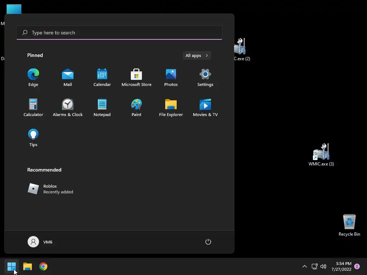
Task: Open the notification badge showing 2
Action: pyautogui.click(x=357, y=266)
